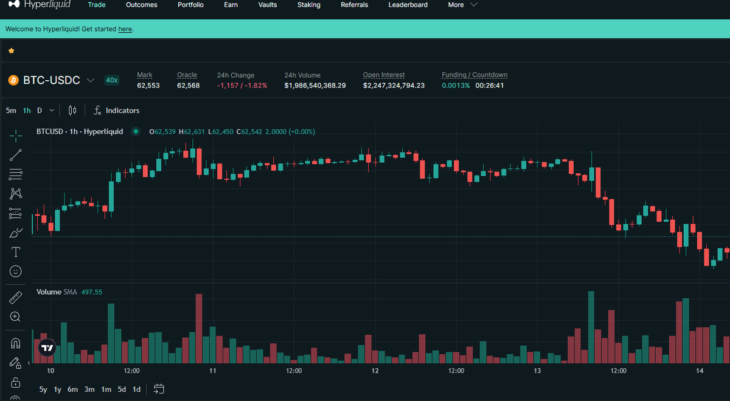Set chart range to 1m
Viewport: 730px width, 401px height.
[x=106, y=389]
